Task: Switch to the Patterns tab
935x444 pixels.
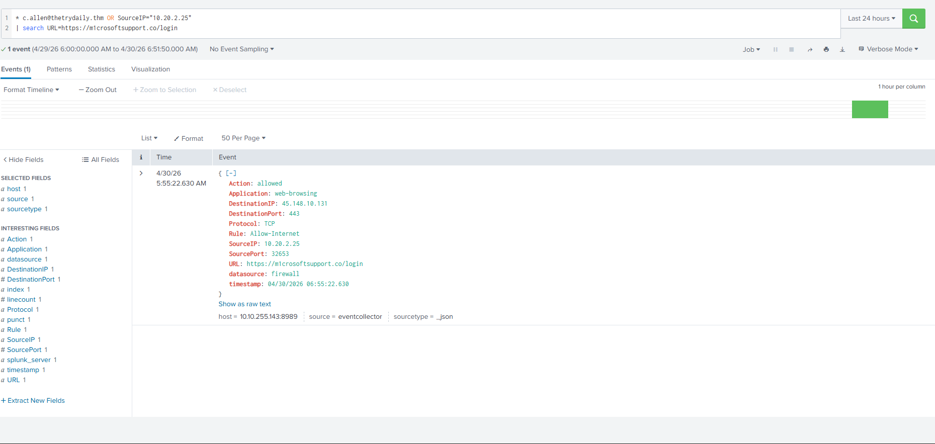Action: coord(59,69)
